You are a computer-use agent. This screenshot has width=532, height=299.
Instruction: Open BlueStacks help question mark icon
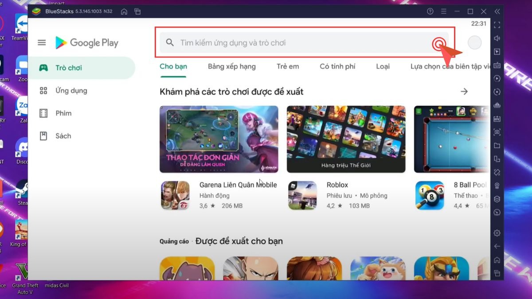click(430, 12)
